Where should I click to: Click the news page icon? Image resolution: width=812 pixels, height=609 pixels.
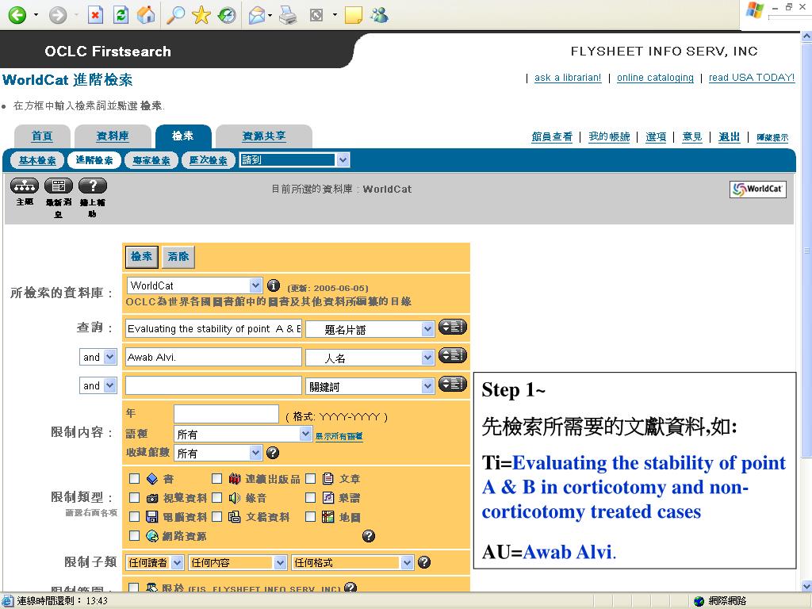[x=59, y=186]
